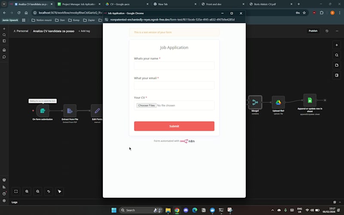This screenshot has width=344, height=215.
Task: Open the Windows Start menu
Action: 114,210
